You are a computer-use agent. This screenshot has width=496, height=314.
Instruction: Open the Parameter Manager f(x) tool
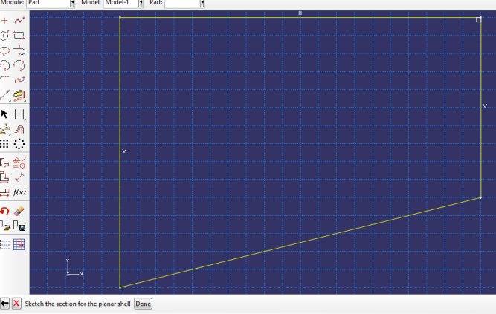tap(19, 192)
